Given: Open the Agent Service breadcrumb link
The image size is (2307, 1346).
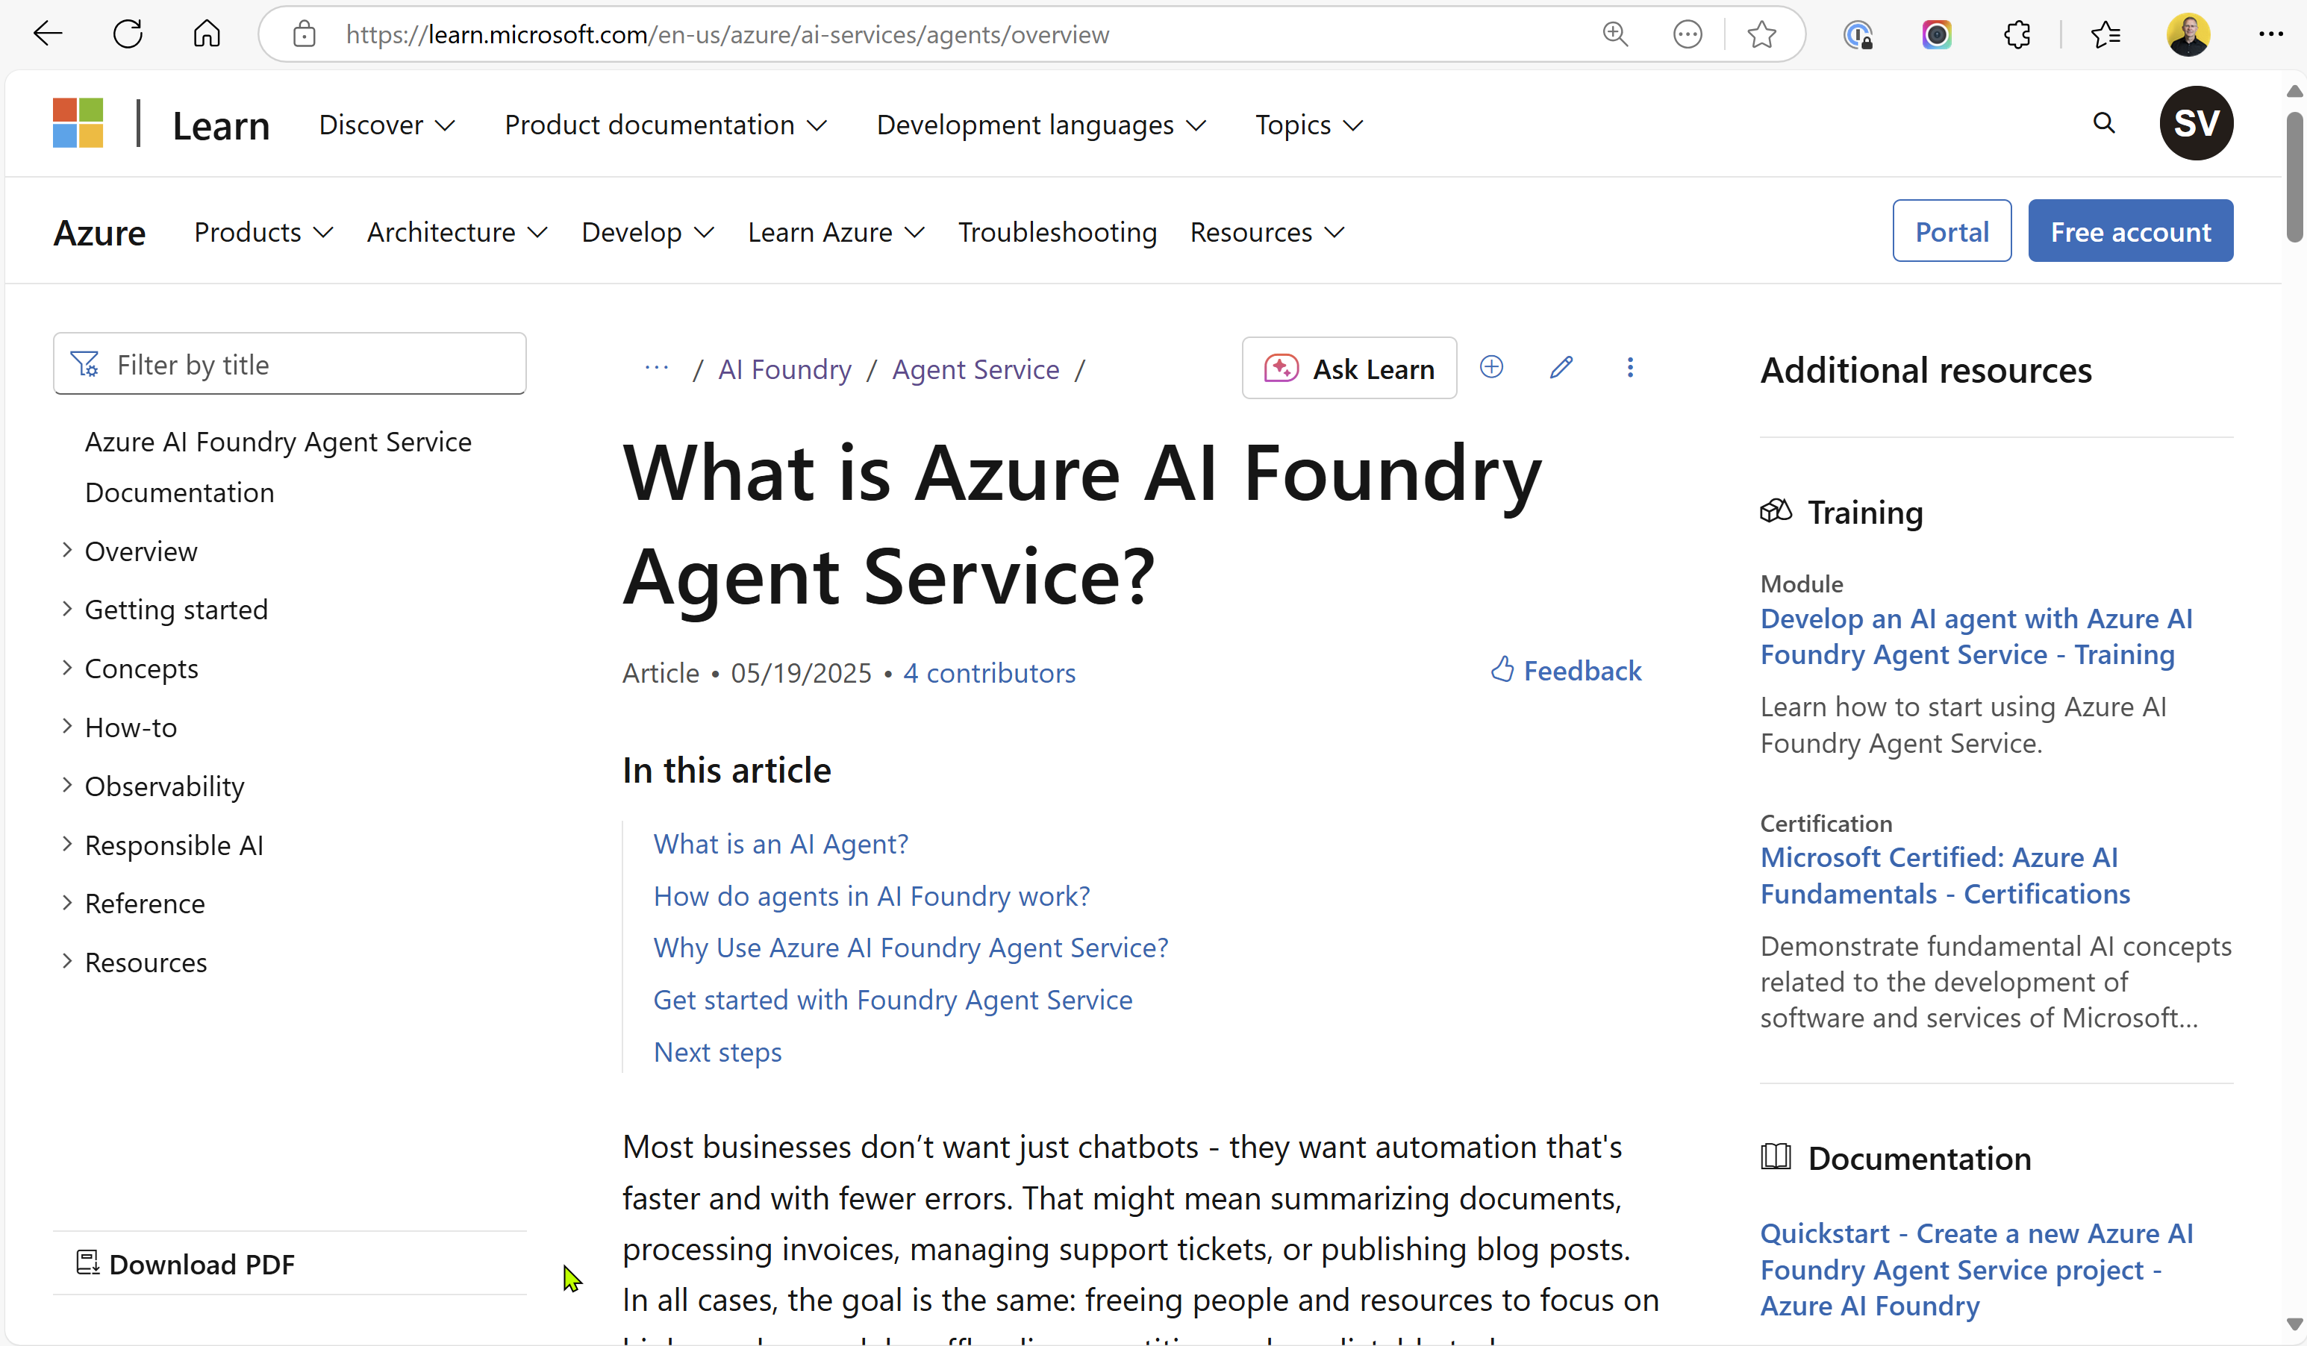Looking at the screenshot, I should pyautogui.click(x=976, y=369).
